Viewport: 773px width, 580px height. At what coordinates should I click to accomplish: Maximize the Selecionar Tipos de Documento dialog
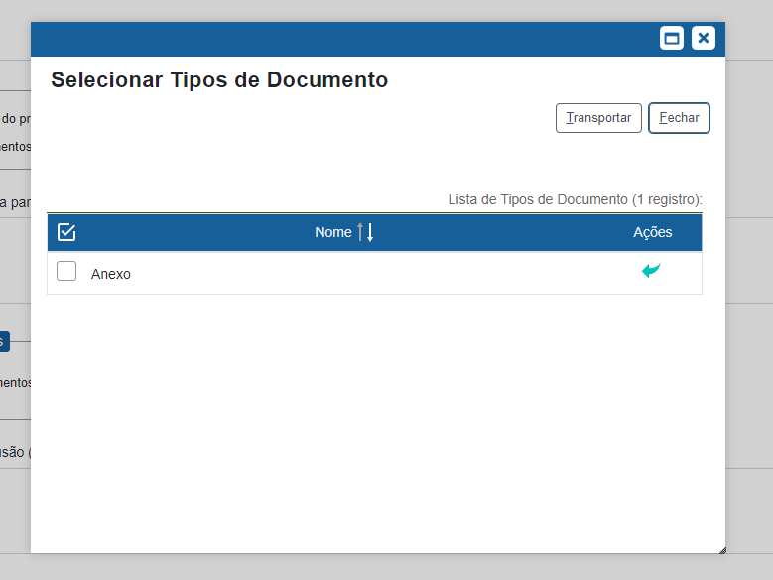click(672, 38)
